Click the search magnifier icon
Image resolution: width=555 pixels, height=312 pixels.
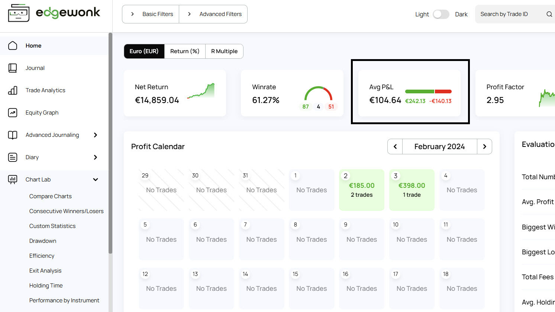(x=549, y=14)
